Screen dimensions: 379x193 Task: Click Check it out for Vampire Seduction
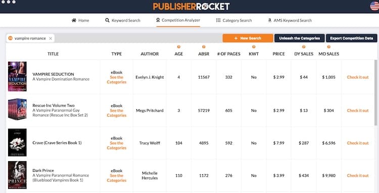coord(358,77)
